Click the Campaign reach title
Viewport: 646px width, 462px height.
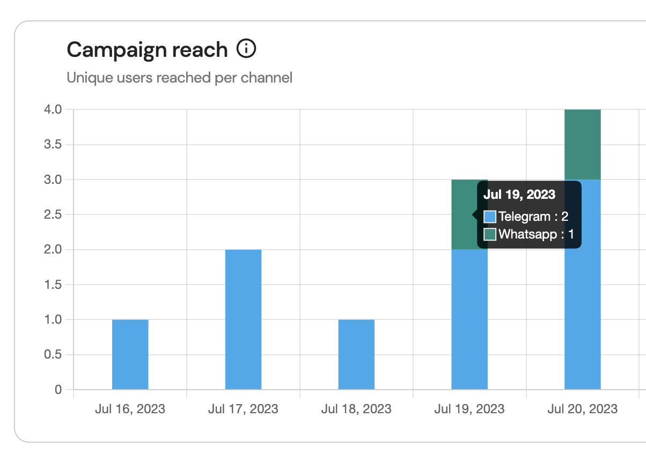coord(146,49)
